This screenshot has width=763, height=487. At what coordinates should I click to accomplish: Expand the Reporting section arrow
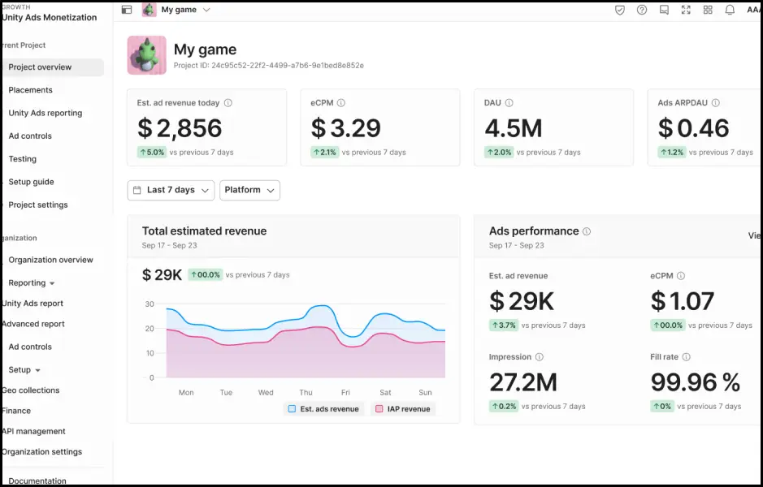pos(52,283)
